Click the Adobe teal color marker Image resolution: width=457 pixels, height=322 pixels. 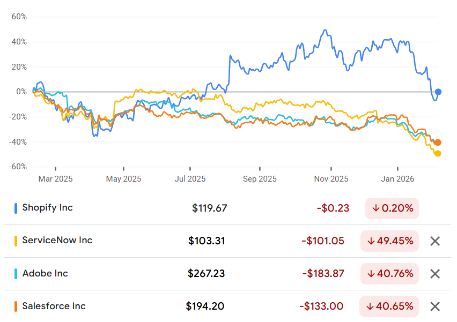click(16, 274)
